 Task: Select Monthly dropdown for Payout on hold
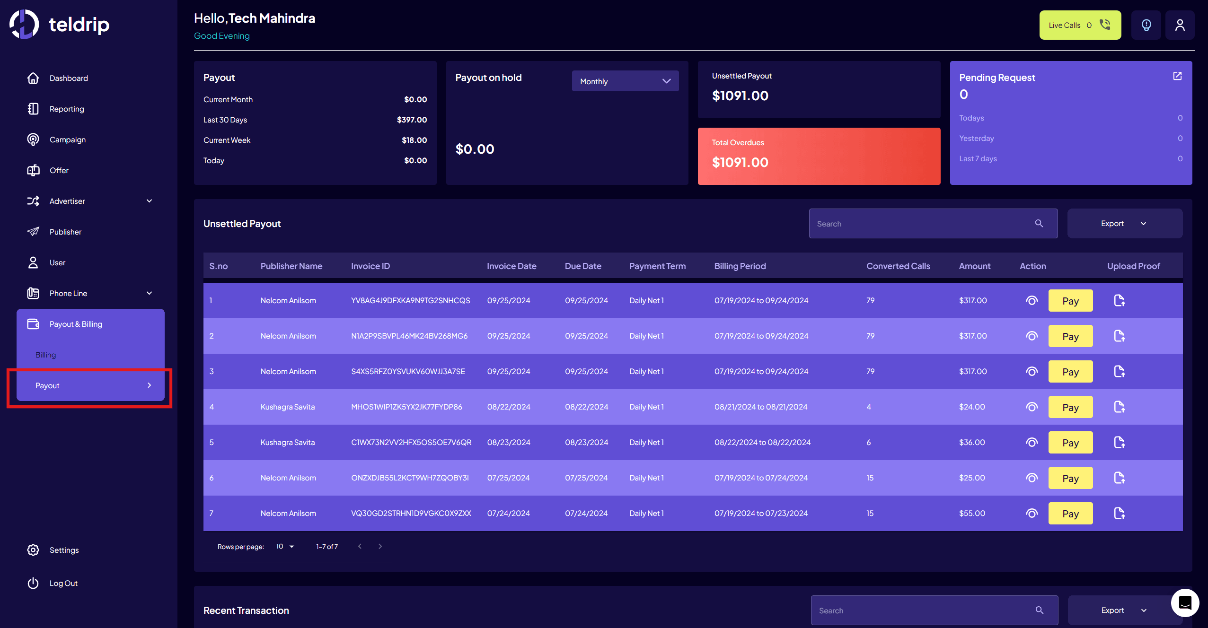626,80
